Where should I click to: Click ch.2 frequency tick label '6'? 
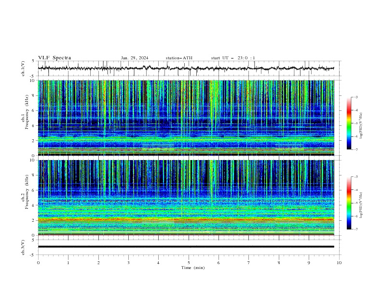point(34,190)
